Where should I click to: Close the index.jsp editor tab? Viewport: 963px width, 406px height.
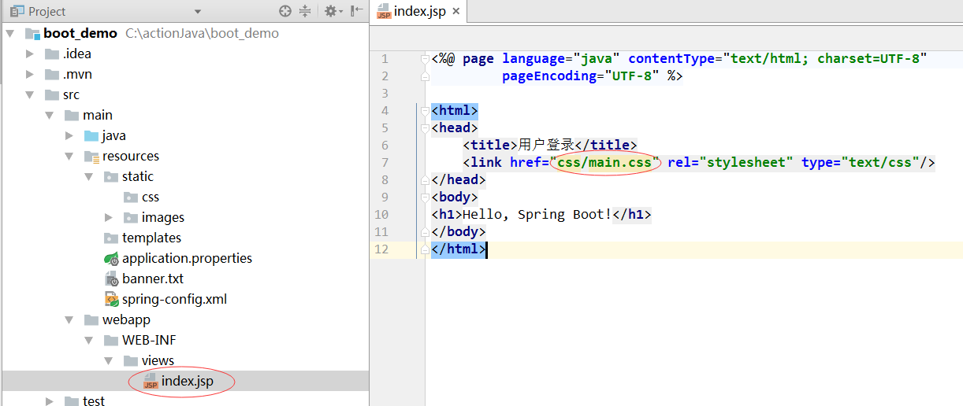pos(457,13)
